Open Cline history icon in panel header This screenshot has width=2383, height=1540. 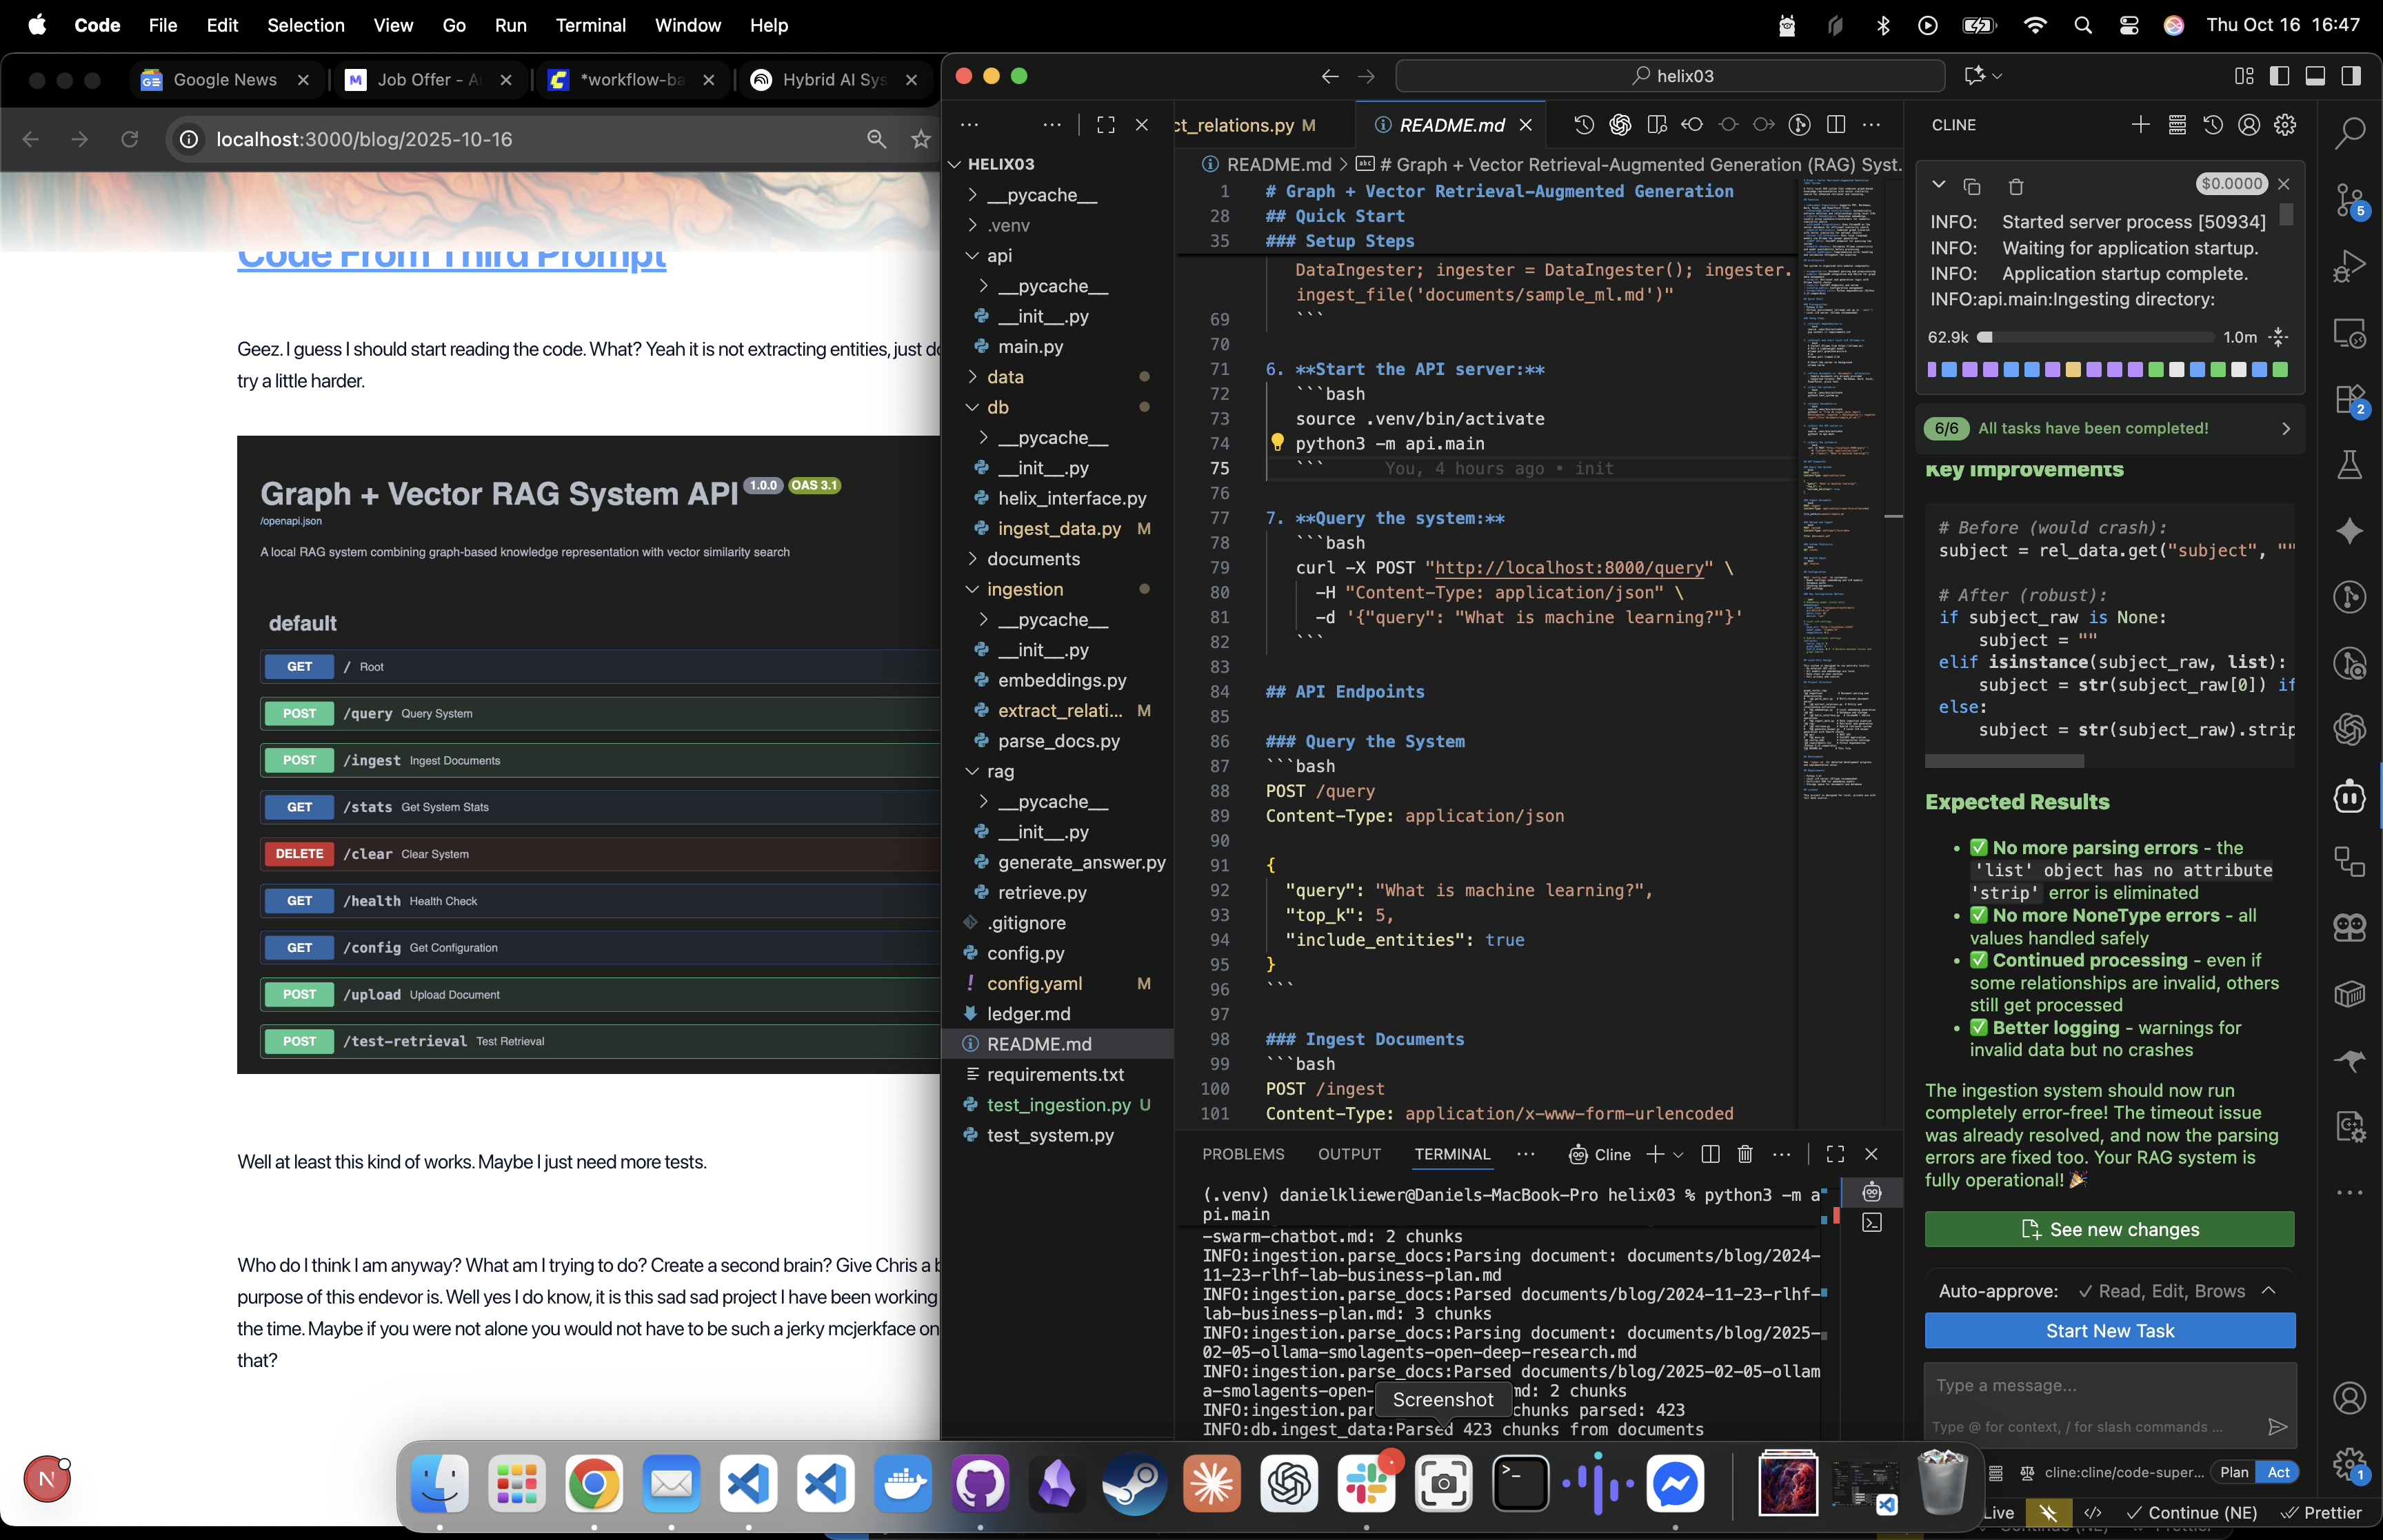(x=2213, y=125)
